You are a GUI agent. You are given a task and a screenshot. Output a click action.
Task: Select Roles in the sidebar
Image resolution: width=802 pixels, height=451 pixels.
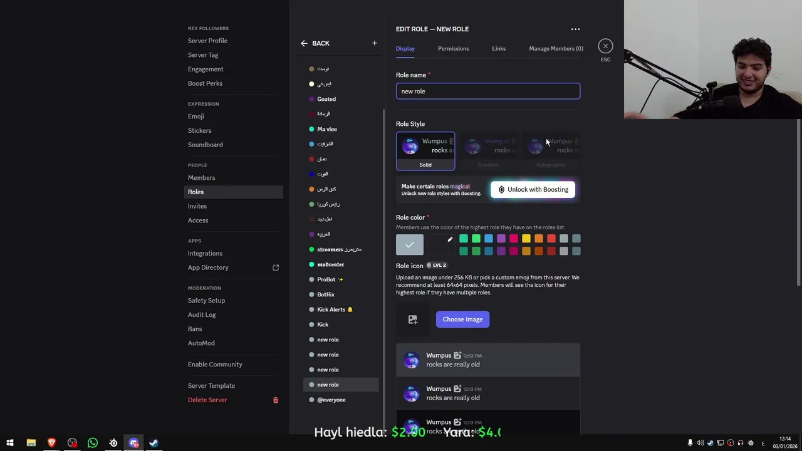click(x=233, y=192)
